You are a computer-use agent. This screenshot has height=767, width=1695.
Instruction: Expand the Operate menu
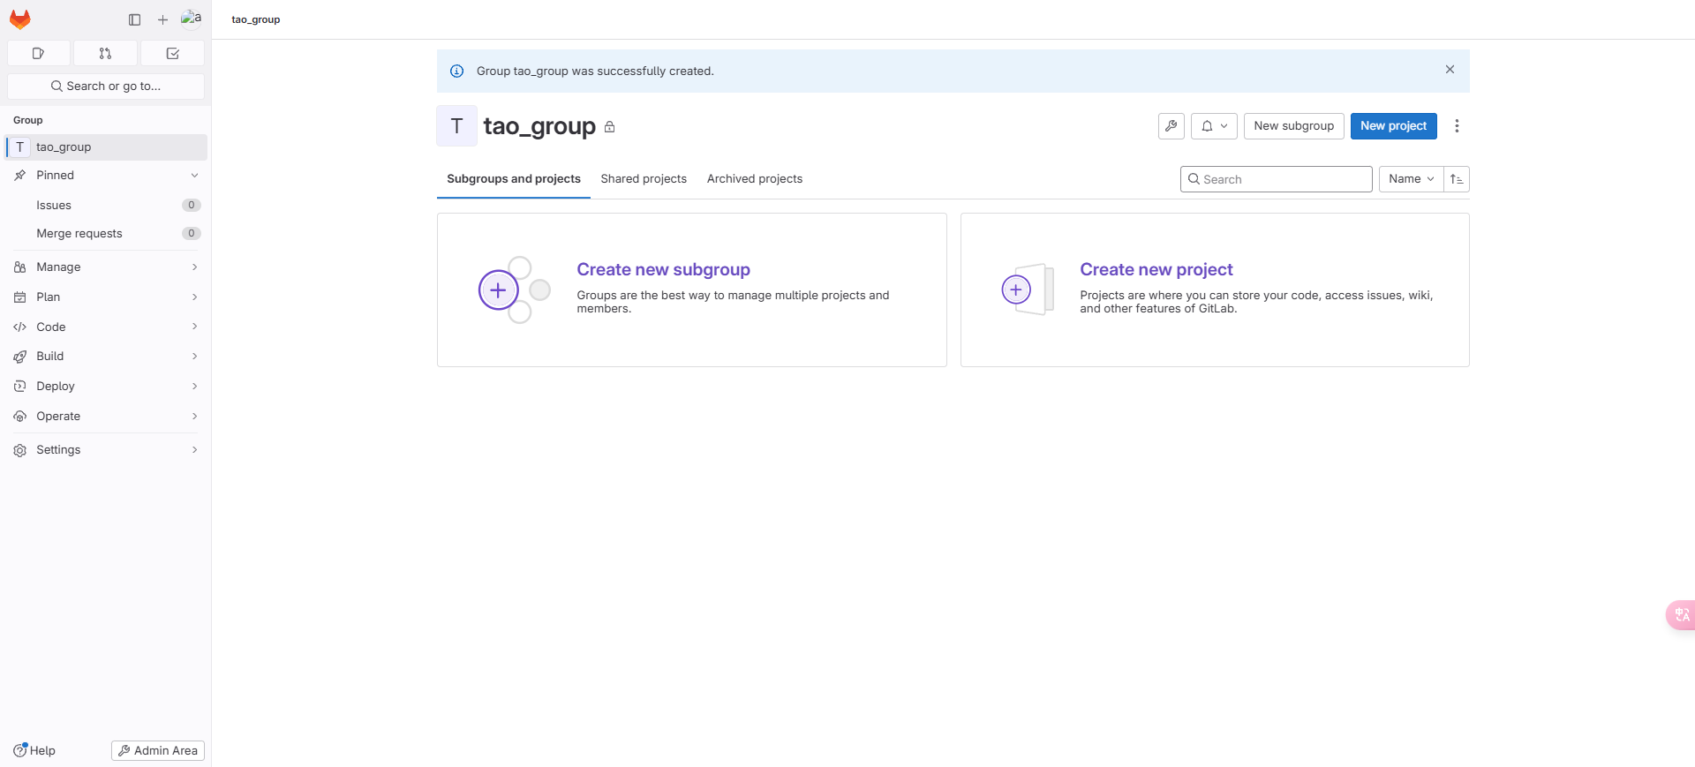pos(106,416)
